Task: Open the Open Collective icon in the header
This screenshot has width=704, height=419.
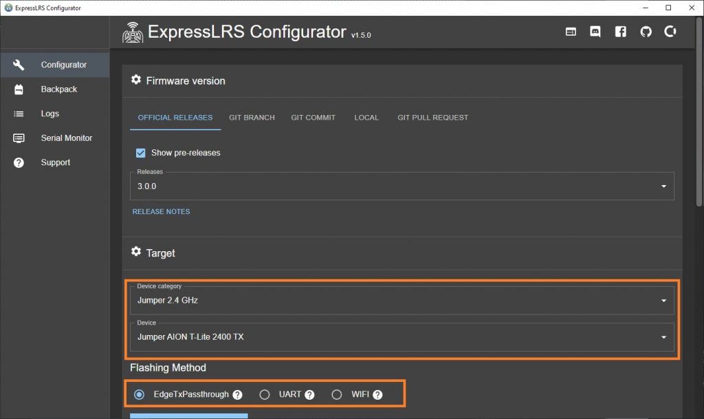Action: pyautogui.click(x=670, y=32)
